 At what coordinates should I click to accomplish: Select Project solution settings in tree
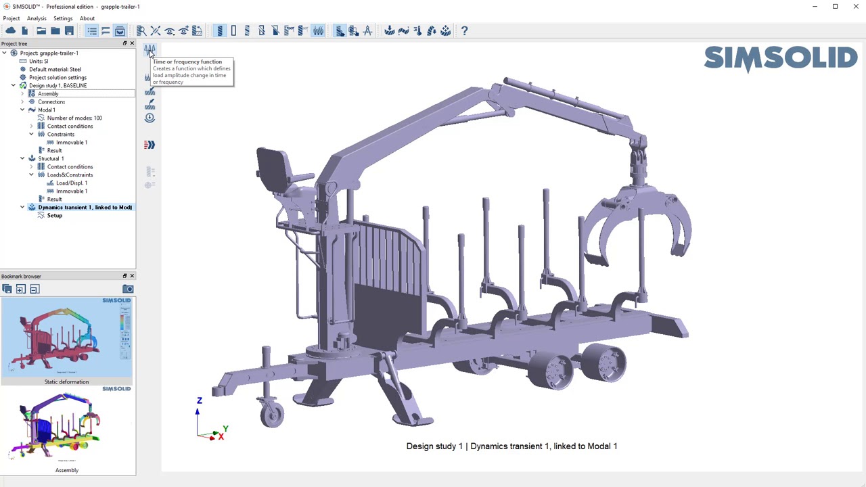click(x=58, y=77)
